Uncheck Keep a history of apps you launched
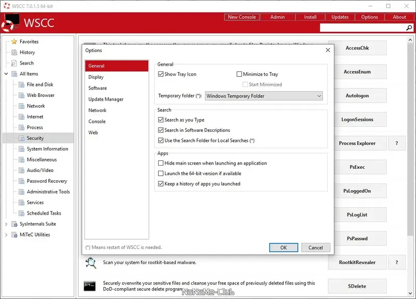Screen dimensions: 416x299 pos(161,184)
